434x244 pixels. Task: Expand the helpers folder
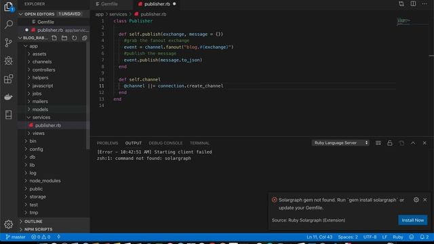click(x=54, y=78)
